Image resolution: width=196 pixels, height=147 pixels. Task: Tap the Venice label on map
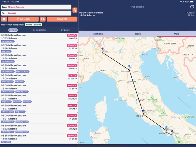tap(145, 55)
